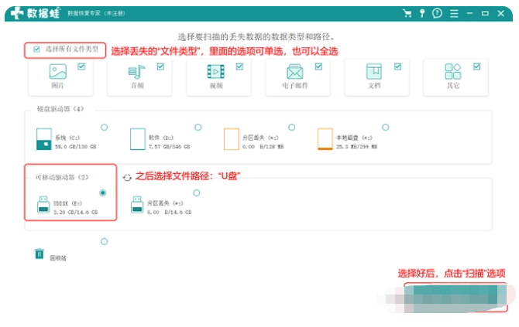This screenshot has width=519, height=327.
Task: Uncheck the 文档 file type checkbox
Action: coord(398,66)
